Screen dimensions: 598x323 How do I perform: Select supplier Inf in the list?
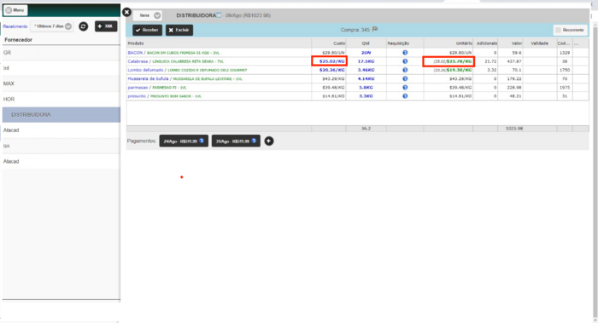pos(61,68)
